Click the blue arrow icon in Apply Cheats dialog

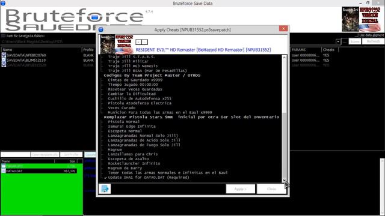tap(105, 189)
